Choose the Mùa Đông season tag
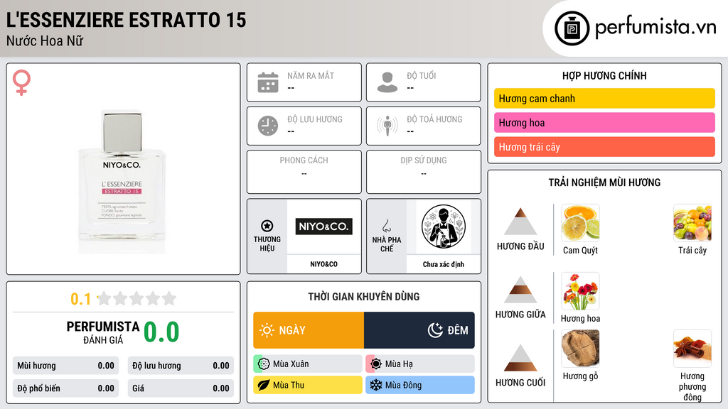The width and height of the screenshot is (728, 409). pyautogui.click(x=420, y=385)
